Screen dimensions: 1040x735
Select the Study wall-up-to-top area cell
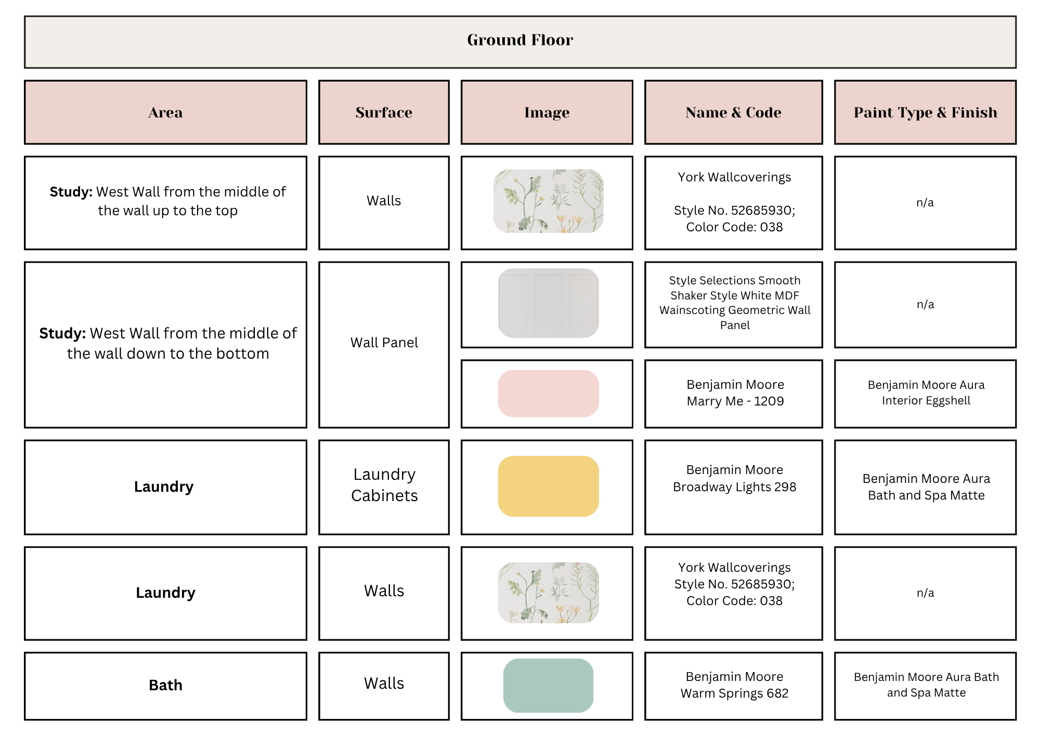165,203
